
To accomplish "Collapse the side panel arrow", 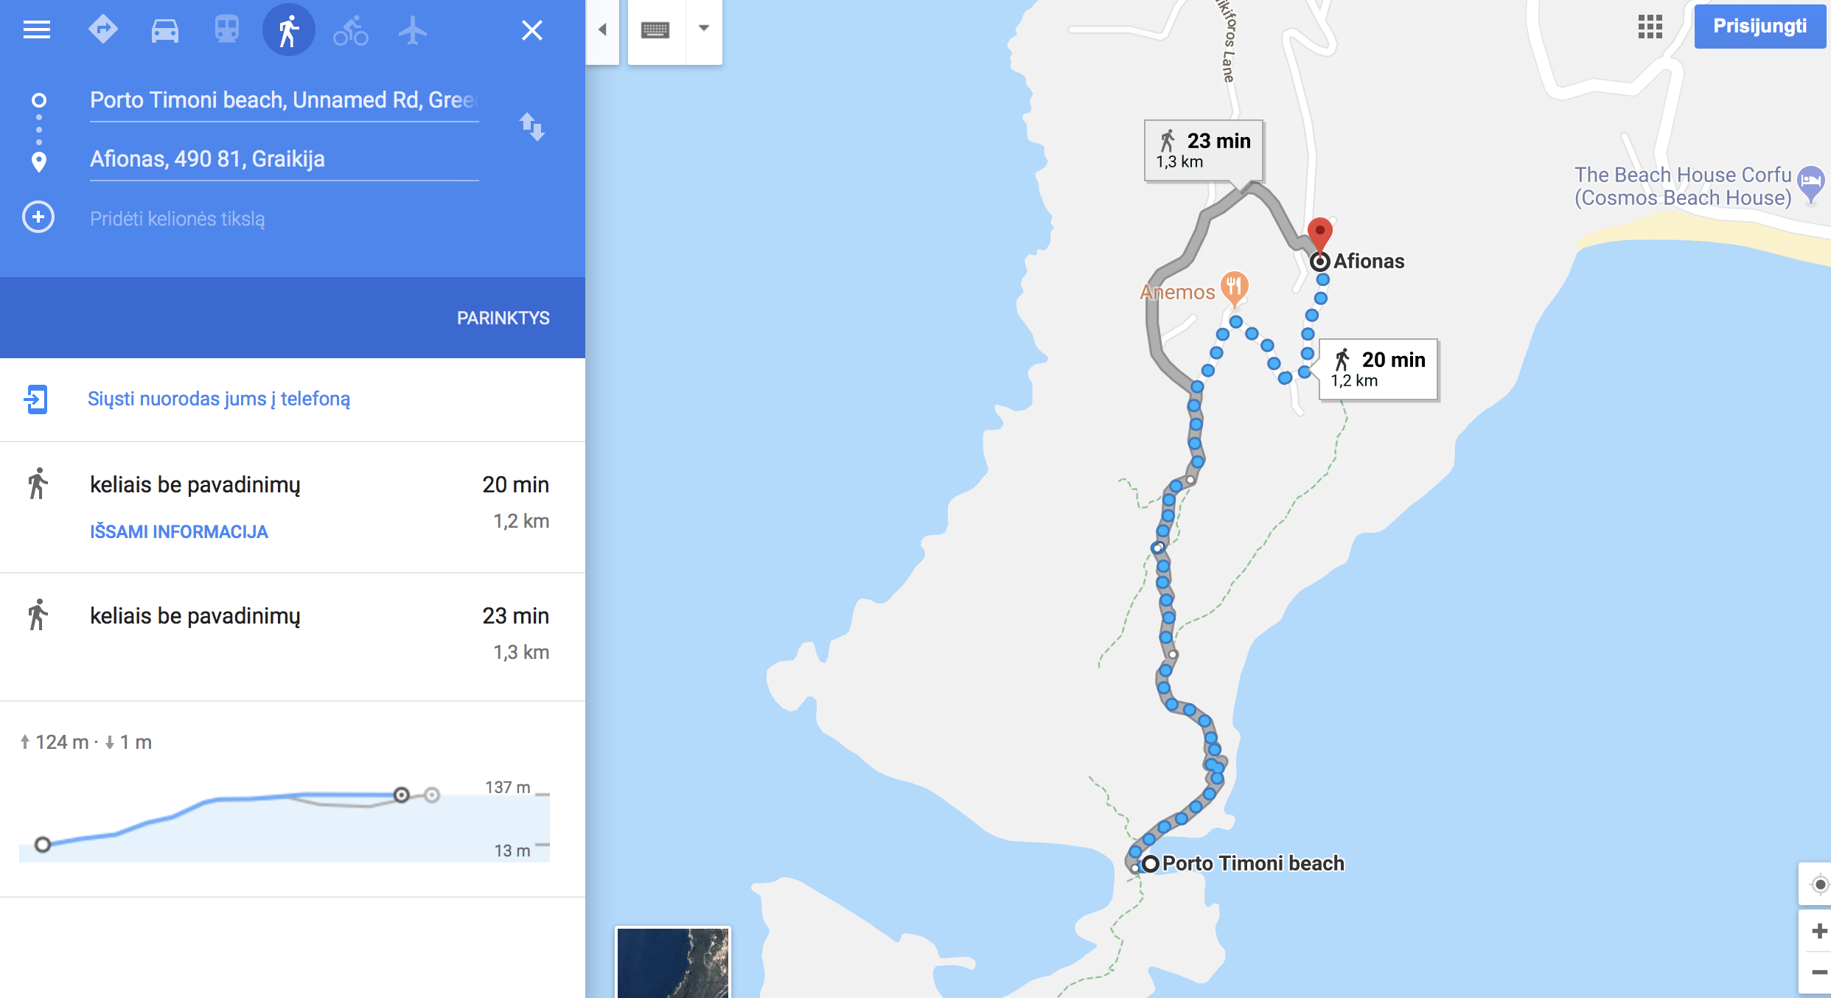I will 602,30.
